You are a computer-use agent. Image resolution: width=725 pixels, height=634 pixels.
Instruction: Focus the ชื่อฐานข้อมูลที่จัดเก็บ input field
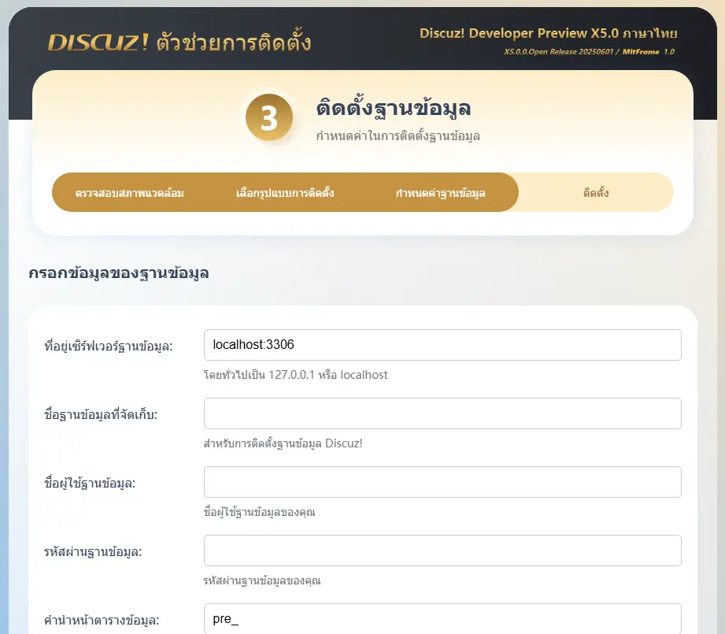pos(442,413)
